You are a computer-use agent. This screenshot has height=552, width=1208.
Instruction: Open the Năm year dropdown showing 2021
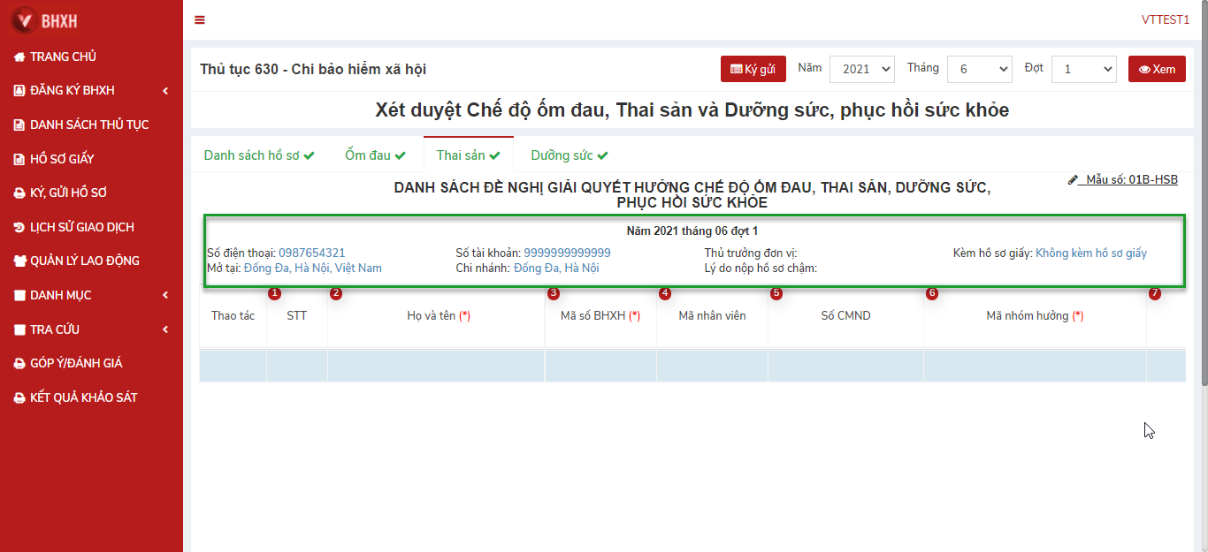click(x=862, y=69)
